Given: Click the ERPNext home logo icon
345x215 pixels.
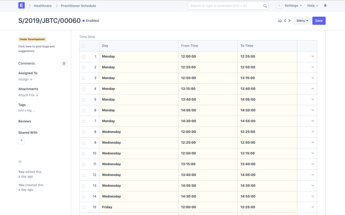Looking at the screenshot, I should click(22, 6).
